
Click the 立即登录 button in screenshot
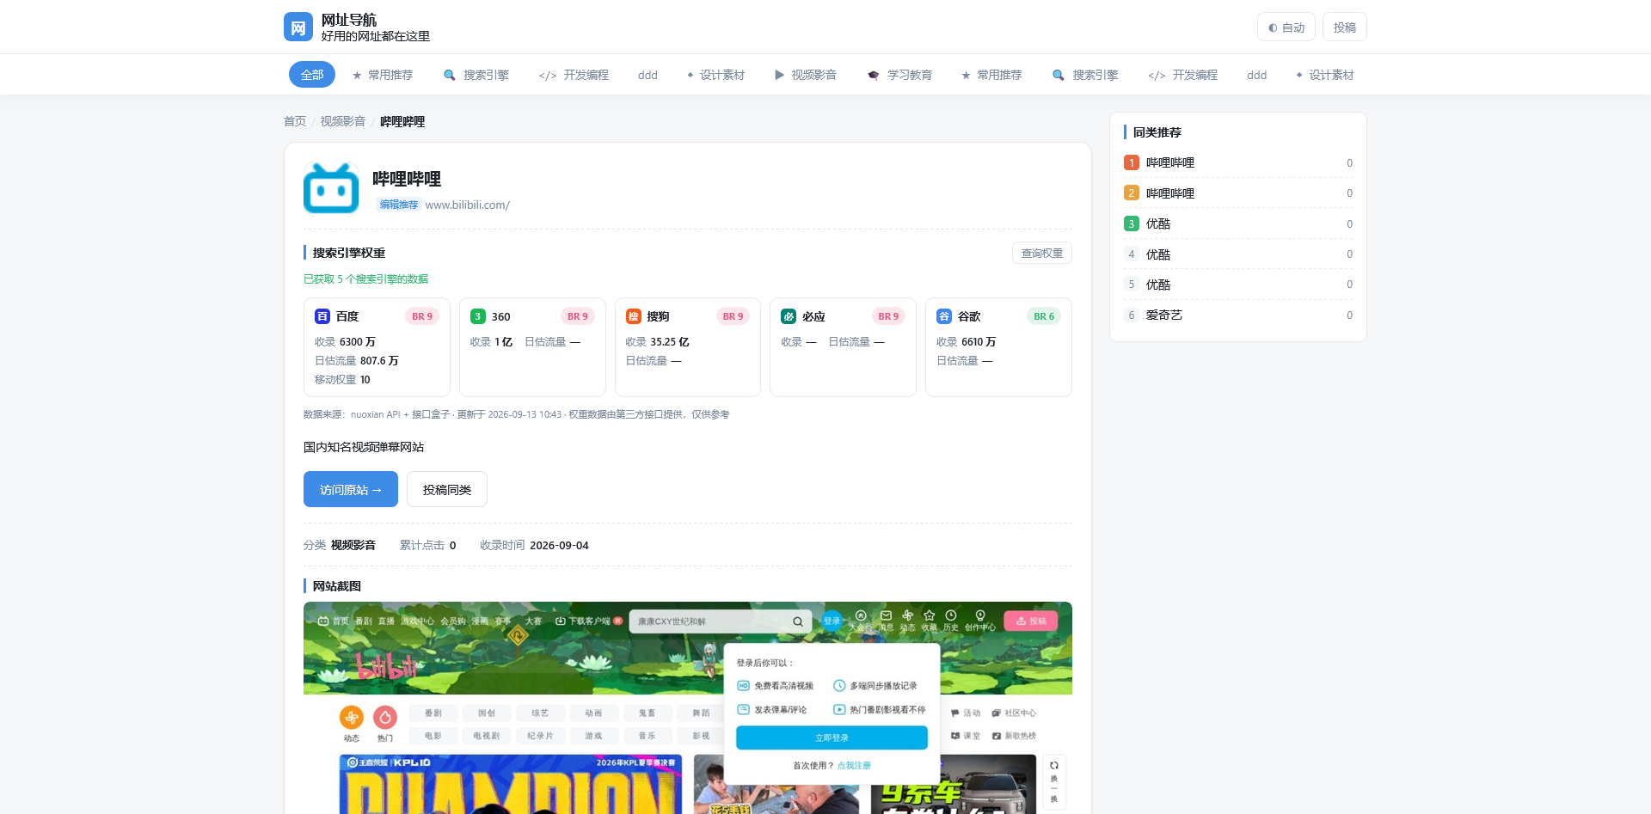[x=832, y=737]
